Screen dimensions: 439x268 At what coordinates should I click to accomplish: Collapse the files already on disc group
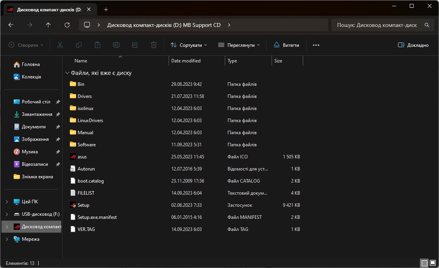[x=68, y=73]
